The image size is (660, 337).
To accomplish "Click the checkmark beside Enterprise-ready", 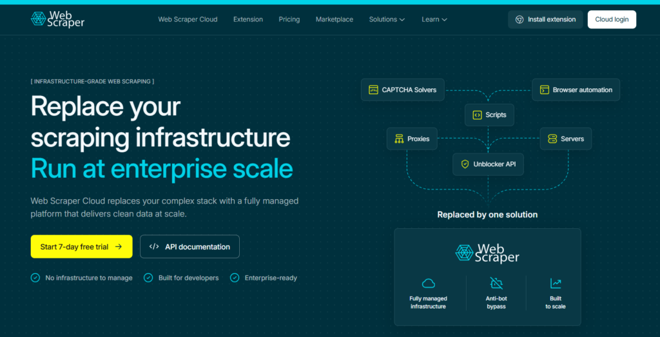I will click(235, 278).
